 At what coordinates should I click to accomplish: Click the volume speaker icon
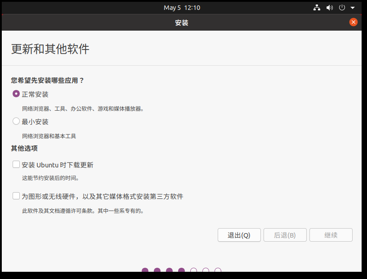(330, 8)
